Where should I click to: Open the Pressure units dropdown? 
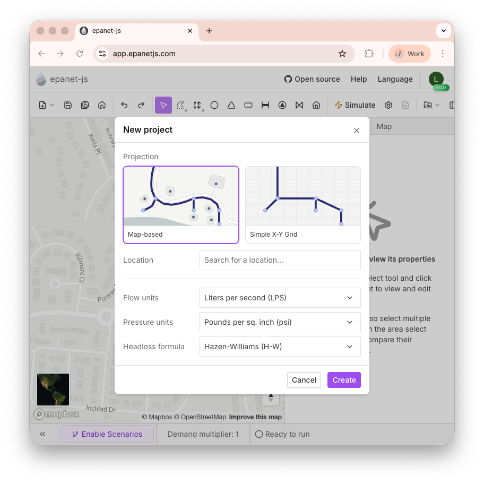280,322
